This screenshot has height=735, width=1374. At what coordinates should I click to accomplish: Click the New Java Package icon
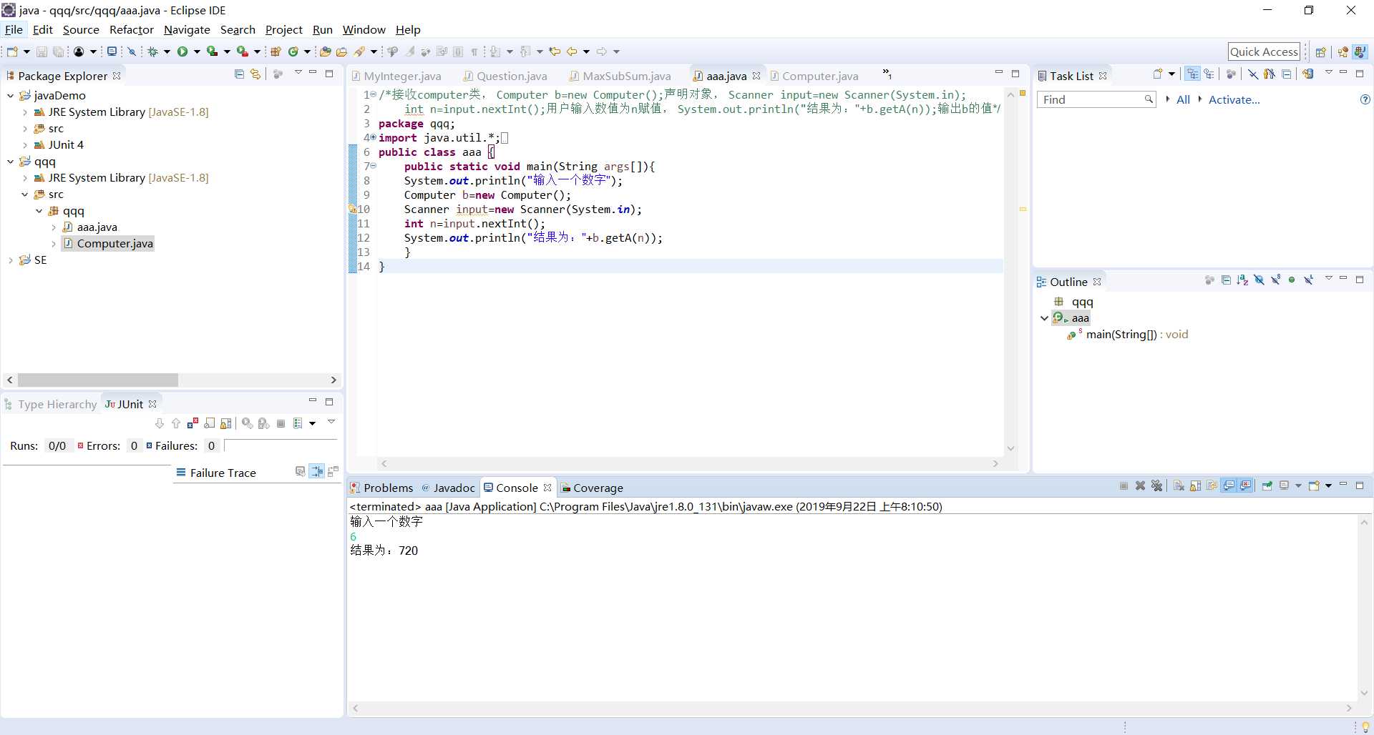276,51
